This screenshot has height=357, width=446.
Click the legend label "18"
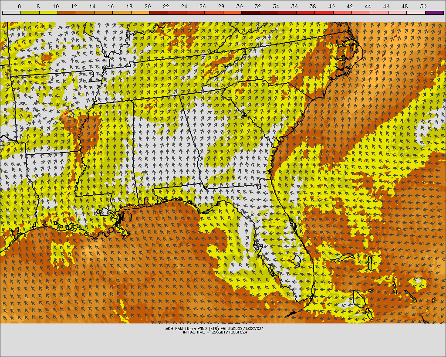(x=129, y=6)
